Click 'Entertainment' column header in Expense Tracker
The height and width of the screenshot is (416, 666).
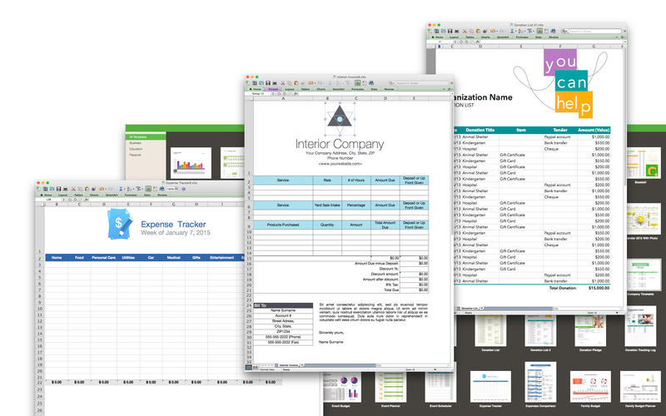coord(221,258)
